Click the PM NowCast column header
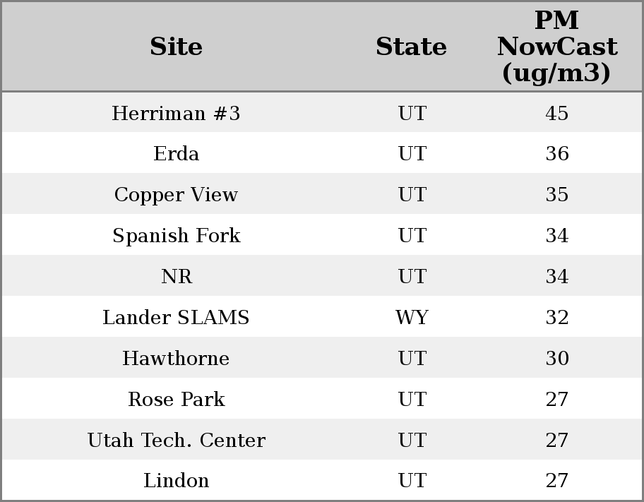 (x=556, y=47)
